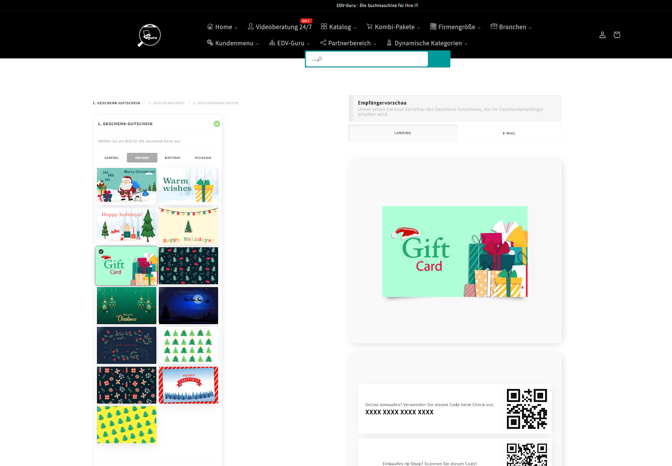Expand the Kombi-Pakete chevron

coord(418,28)
